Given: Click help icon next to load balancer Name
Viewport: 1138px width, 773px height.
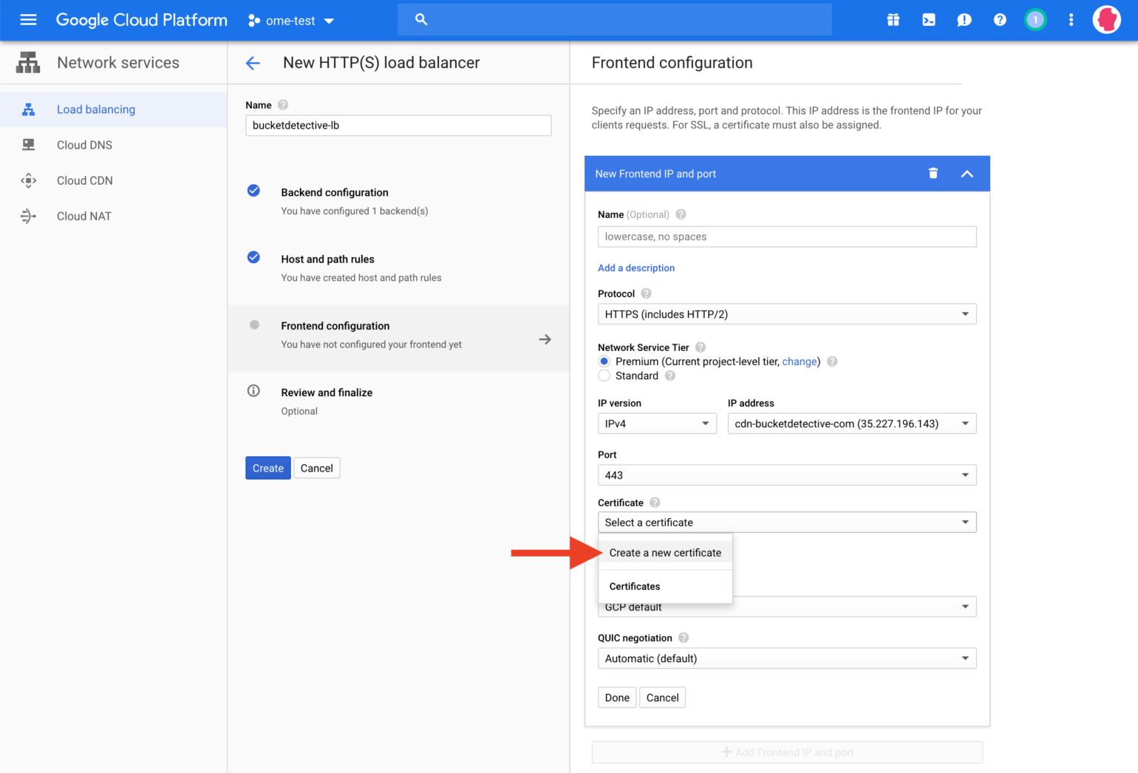Looking at the screenshot, I should (x=283, y=105).
